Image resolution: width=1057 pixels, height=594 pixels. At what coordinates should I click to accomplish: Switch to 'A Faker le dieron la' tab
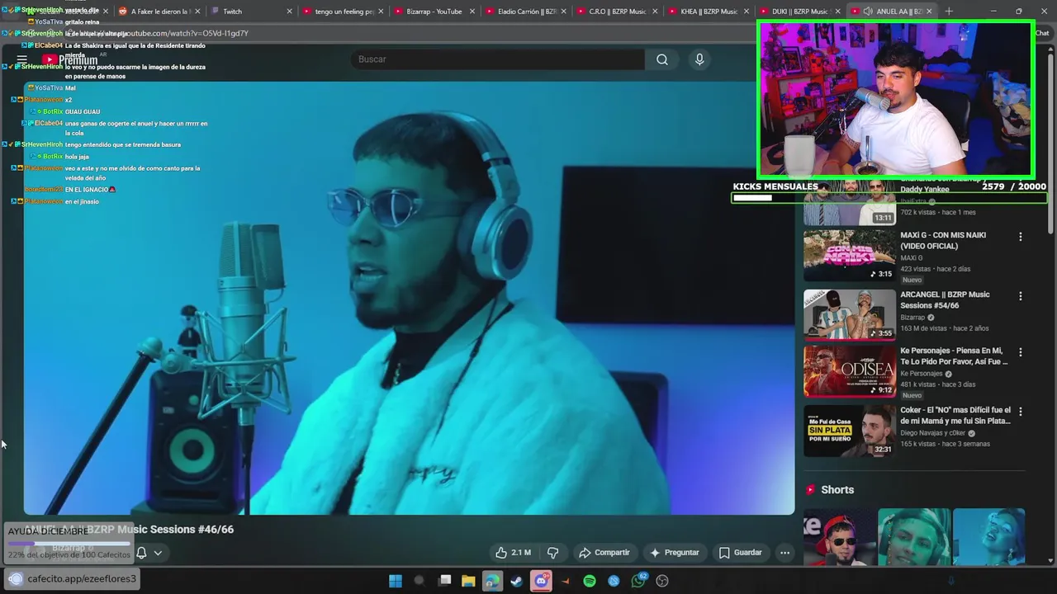click(x=160, y=12)
